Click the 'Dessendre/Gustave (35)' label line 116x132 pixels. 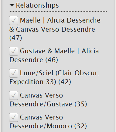pos(48,104)
